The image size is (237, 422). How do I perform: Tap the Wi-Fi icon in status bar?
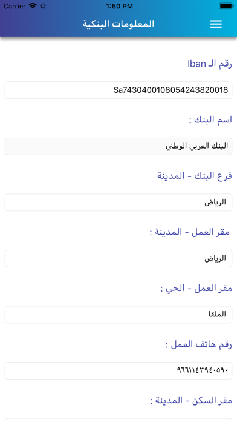tap(33, 6)
